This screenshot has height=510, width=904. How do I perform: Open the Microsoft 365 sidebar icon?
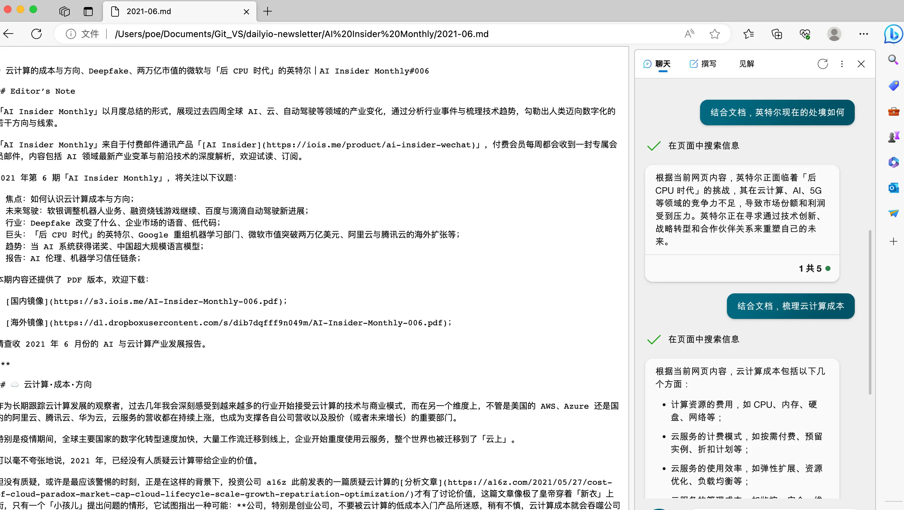pyautogui.click(x=893, y=162)
